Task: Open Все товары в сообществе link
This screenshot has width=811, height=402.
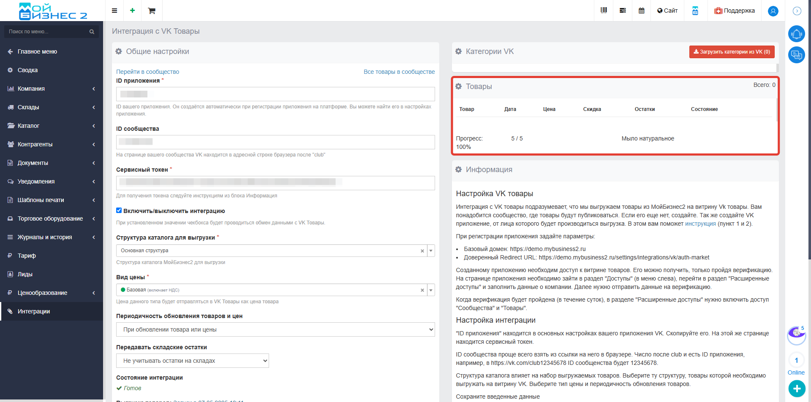Action: point(399,72)
